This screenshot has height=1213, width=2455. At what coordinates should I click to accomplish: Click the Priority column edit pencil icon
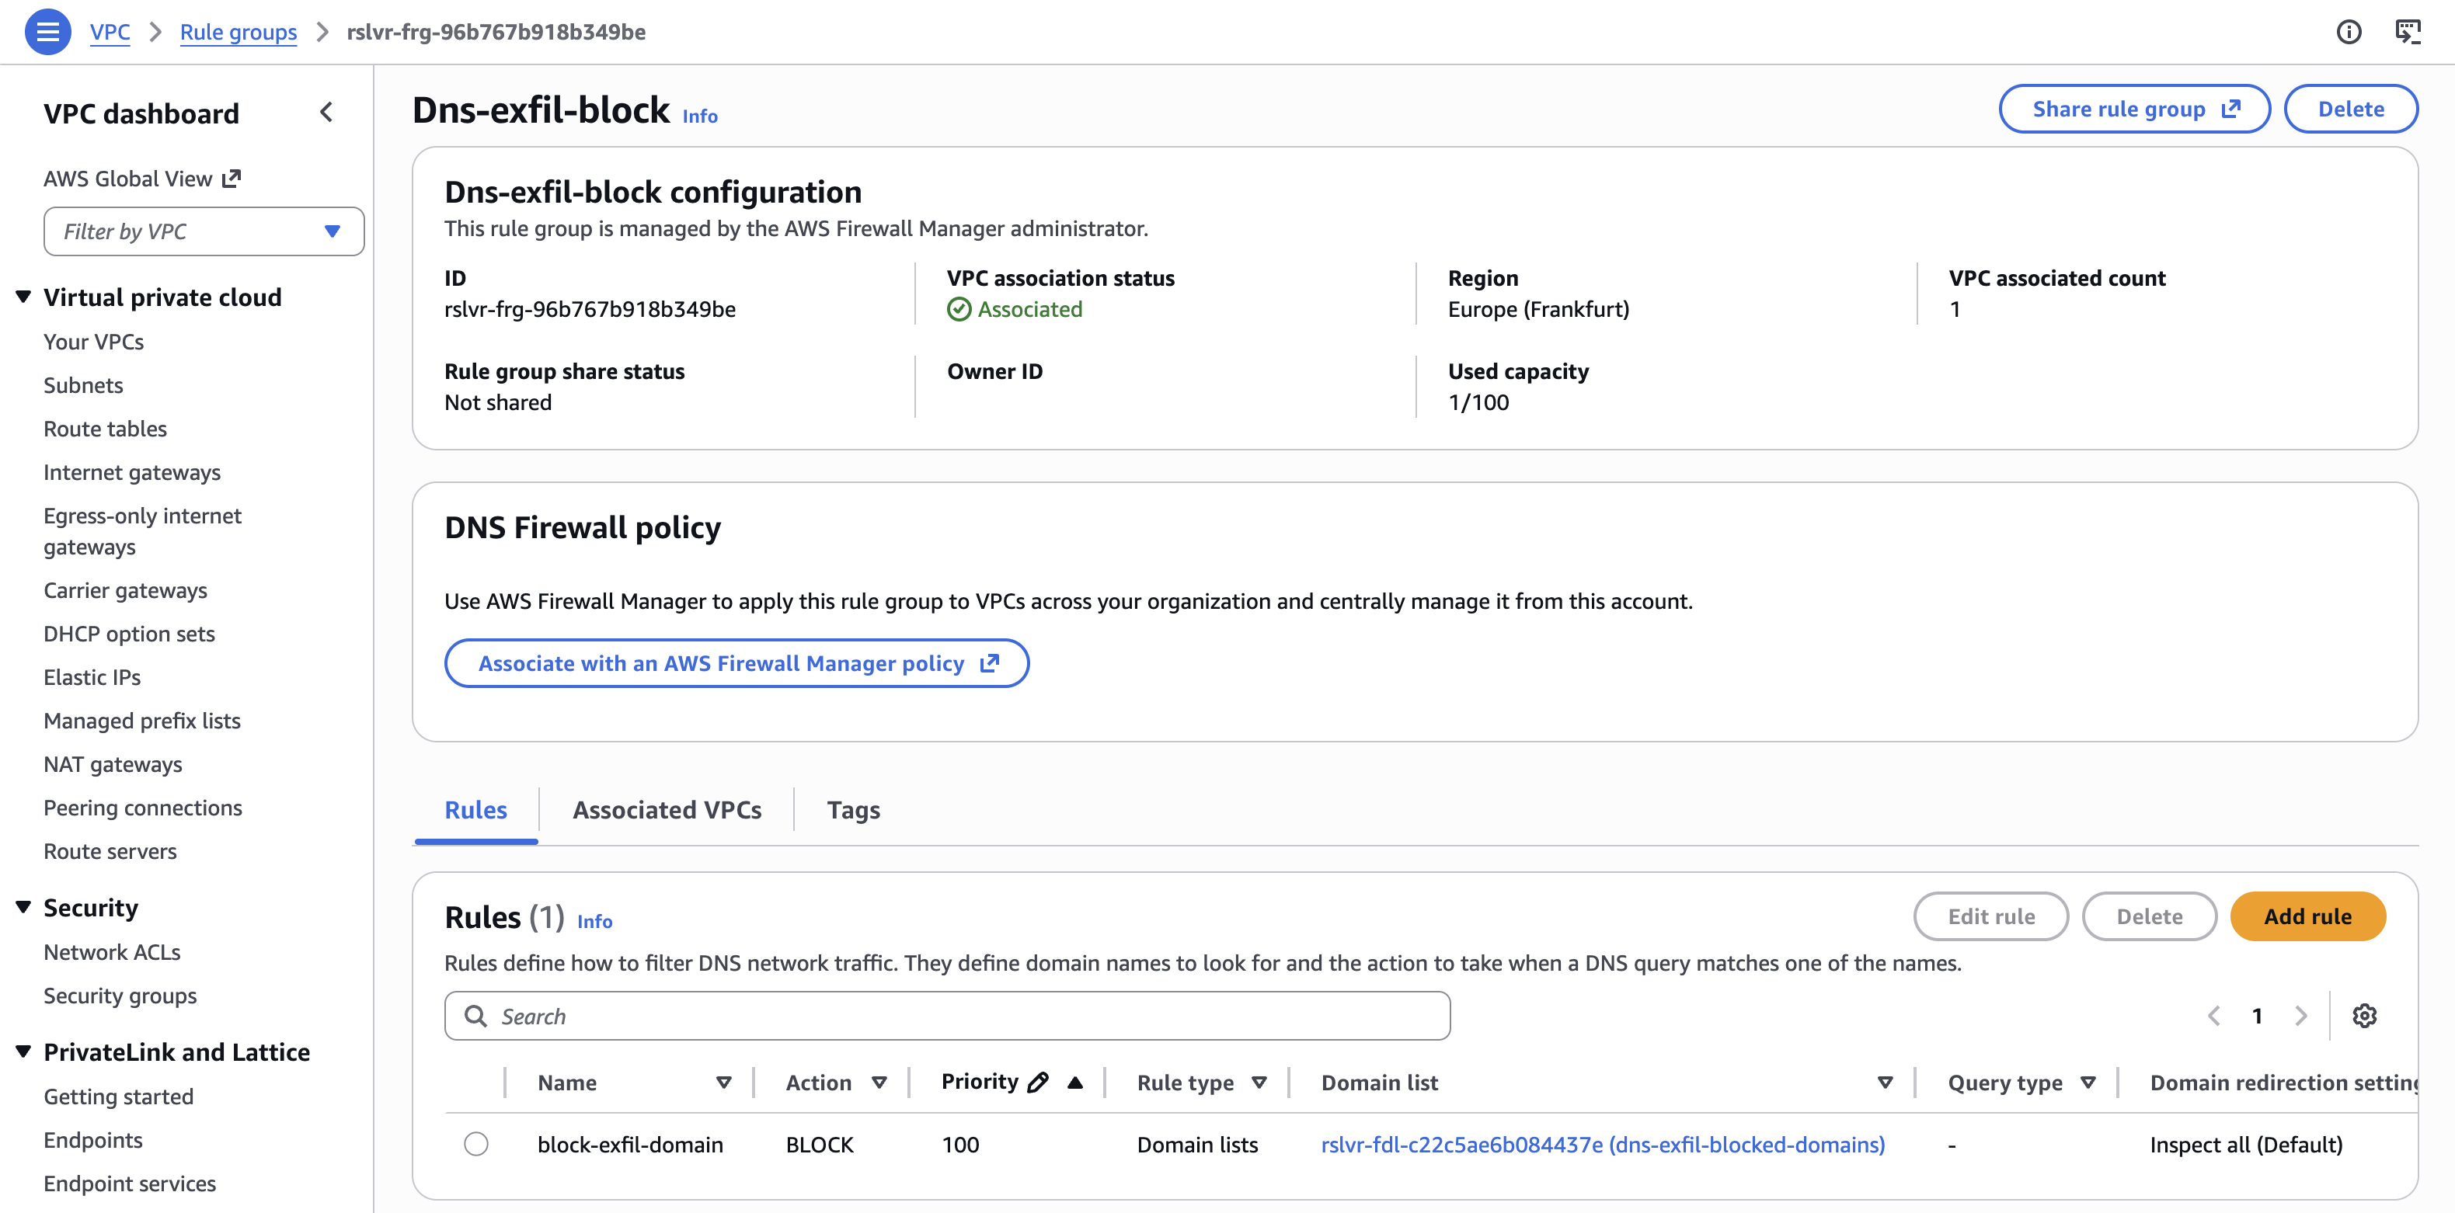point(1039,1083)
